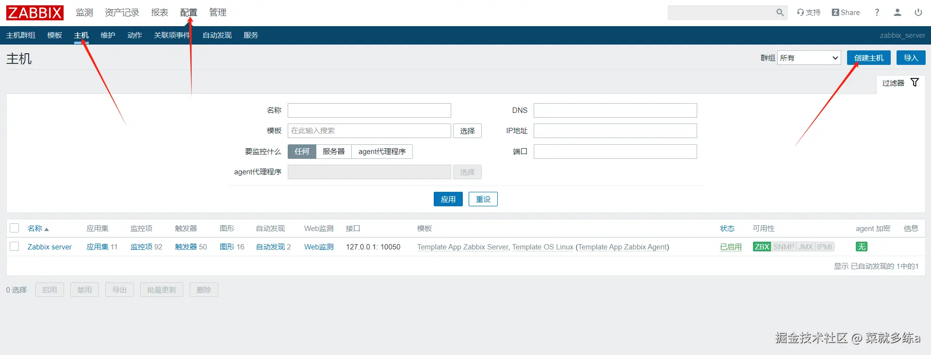This screenshot has height=355, width=931.
Task: Focus the top global search field
Action: (720, 13)
